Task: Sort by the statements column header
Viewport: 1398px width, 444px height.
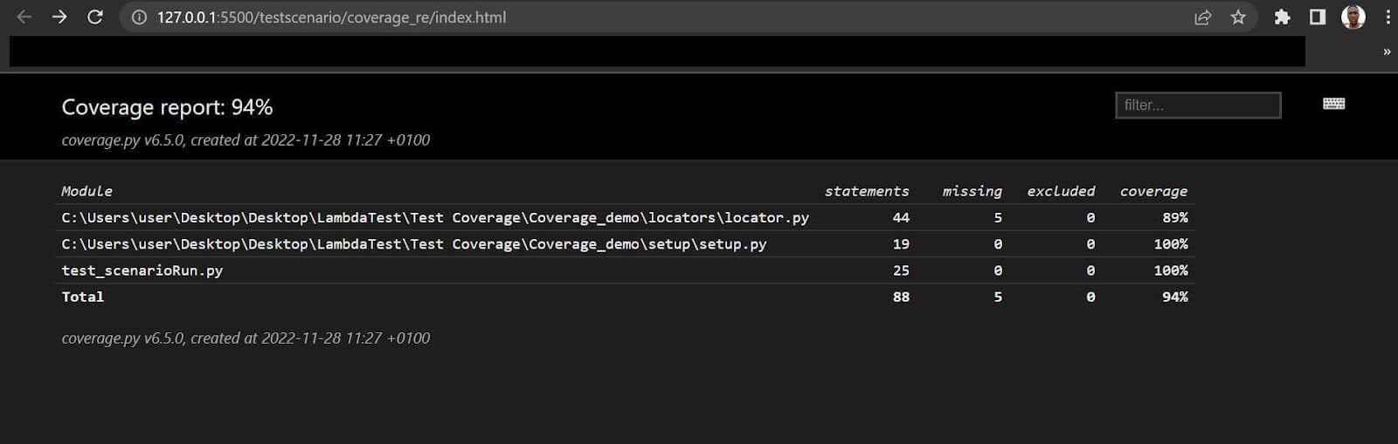Action: (x=866, y=191)
